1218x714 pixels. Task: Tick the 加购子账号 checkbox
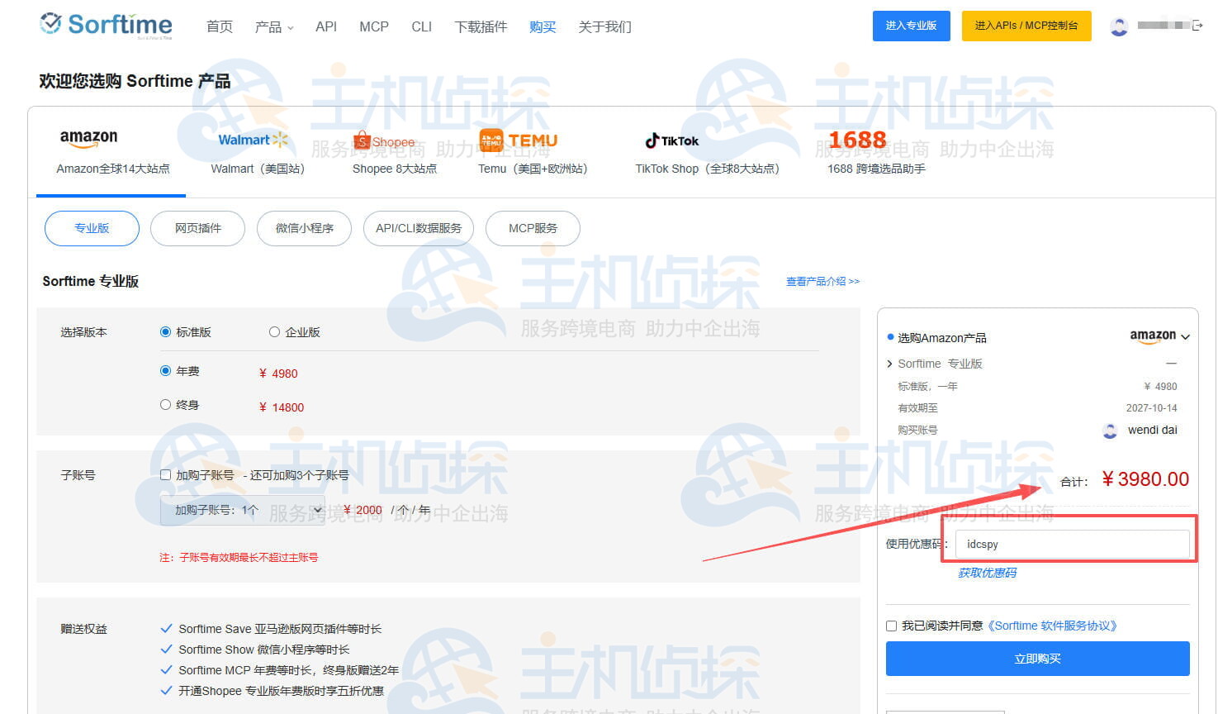pyautogui.click(x=165, y=475)
